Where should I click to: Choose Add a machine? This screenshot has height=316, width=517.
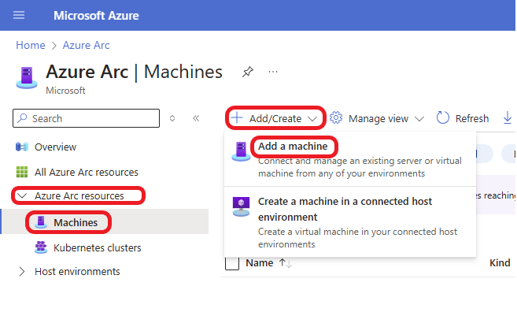tap(293, 146)
